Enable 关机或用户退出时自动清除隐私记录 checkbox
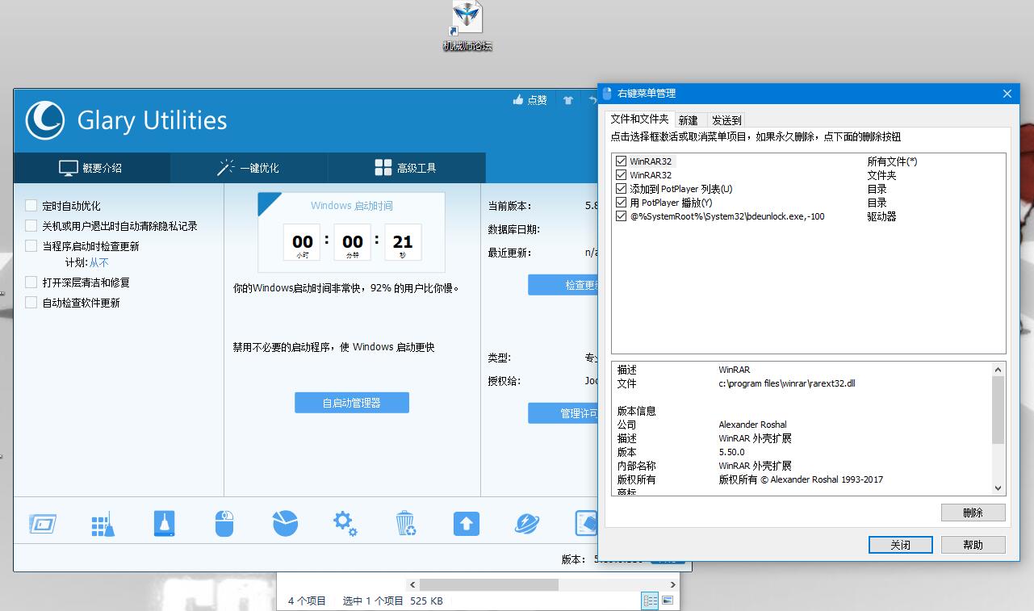 click(x=31, y=226)
